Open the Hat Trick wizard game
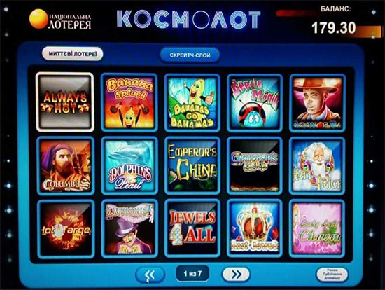The height and width of the screenshot is (290, 385). click(x=317, y=165)
